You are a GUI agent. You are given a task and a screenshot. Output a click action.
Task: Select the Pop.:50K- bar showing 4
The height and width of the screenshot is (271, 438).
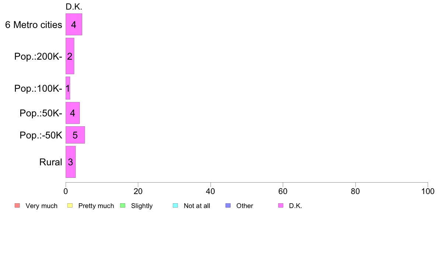coord(73,113)
